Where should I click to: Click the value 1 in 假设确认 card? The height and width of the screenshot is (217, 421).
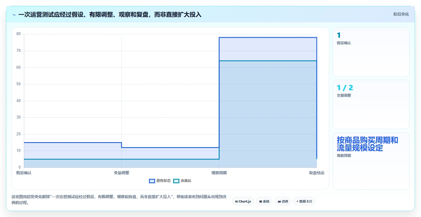tap(339, 35)
